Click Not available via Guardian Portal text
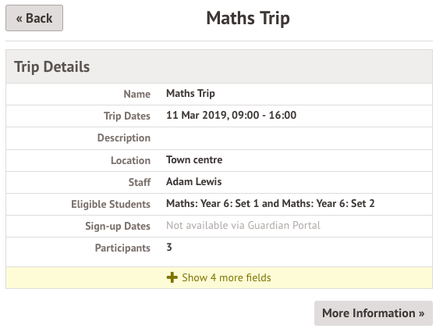The image size is (443, 332). point(243,226)
